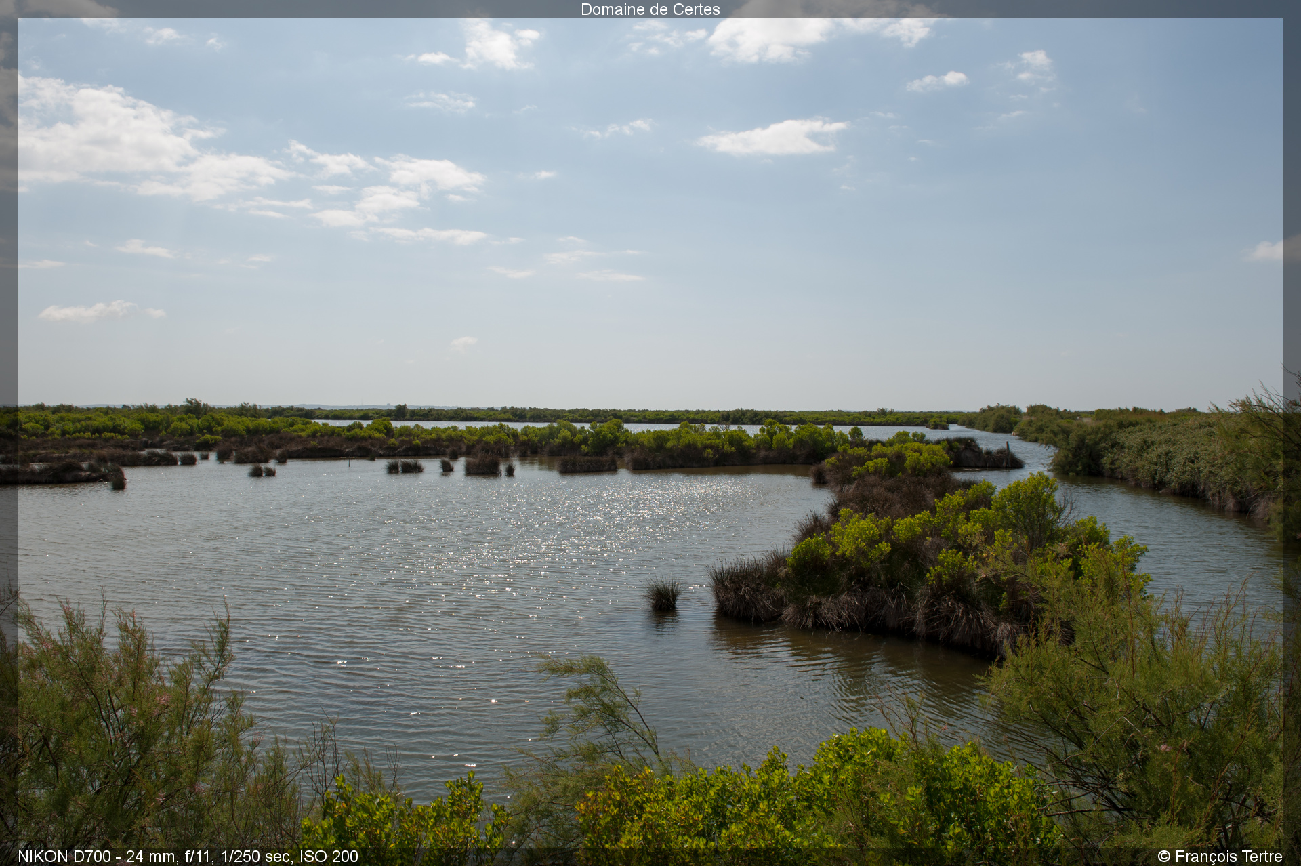The width and height of the screenshot is (1301, 866).
Task: Click the "© François Tertre" copyright text
Action: (1220, 857)
